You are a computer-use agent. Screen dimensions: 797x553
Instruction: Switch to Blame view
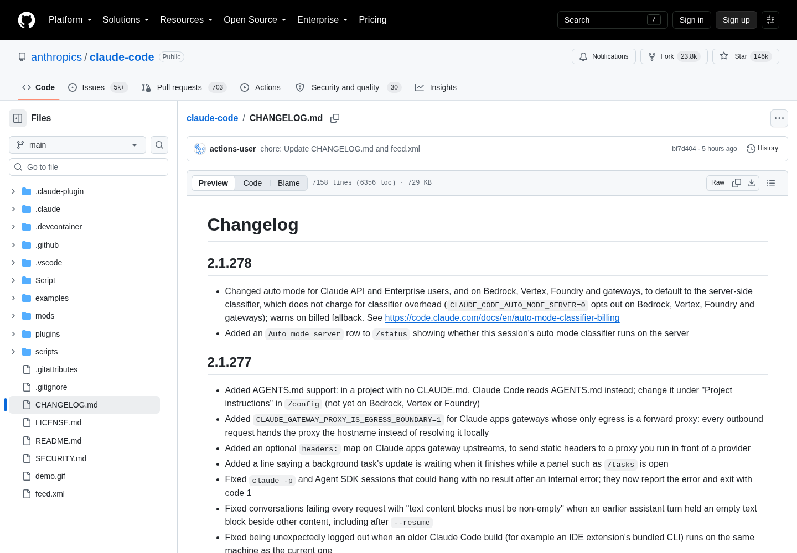(289, 183)
